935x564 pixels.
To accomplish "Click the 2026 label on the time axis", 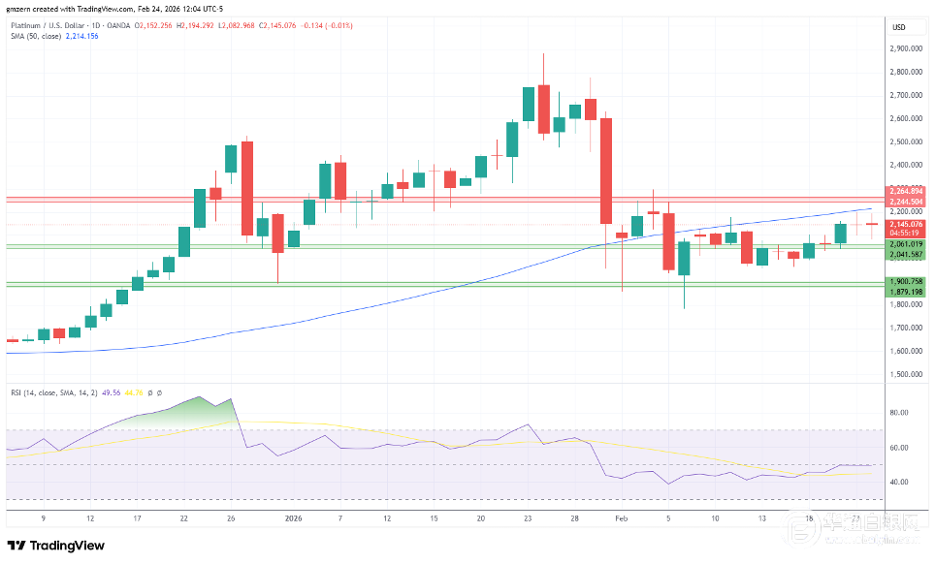I will (x=294, y=517).
